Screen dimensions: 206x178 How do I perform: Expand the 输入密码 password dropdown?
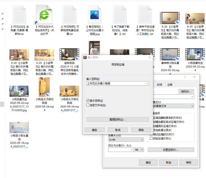click(147, 84)
